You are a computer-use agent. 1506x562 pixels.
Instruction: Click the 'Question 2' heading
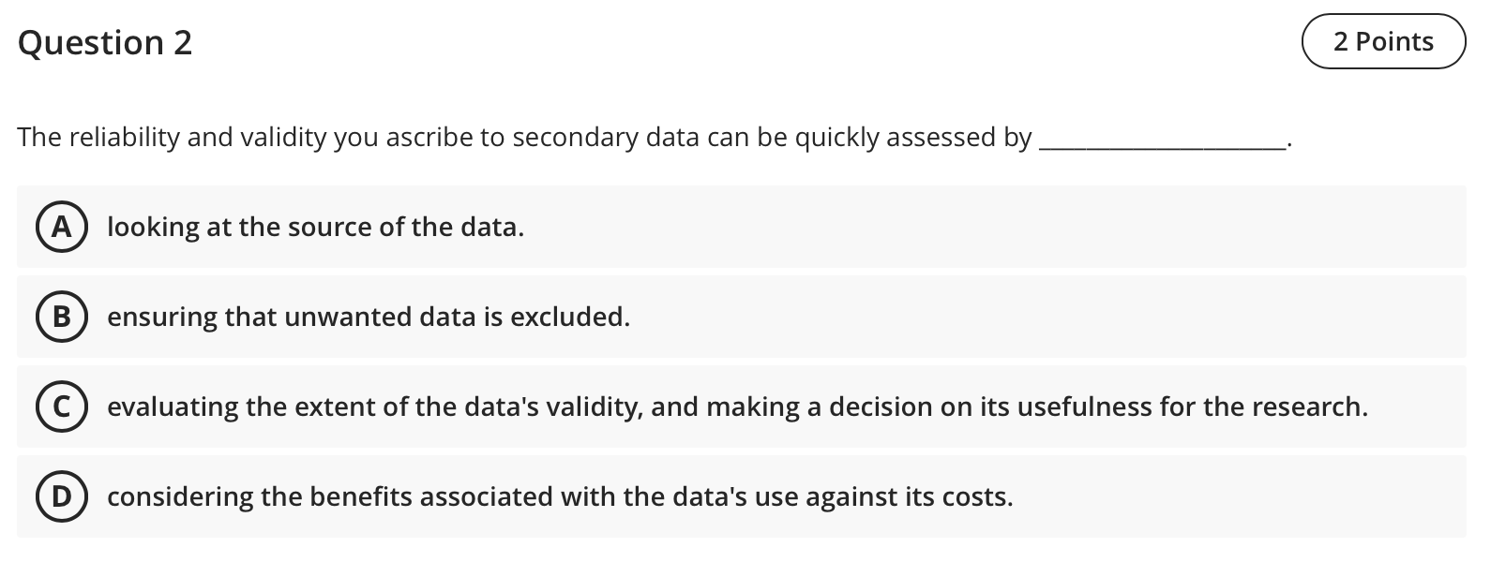(106, 41)
